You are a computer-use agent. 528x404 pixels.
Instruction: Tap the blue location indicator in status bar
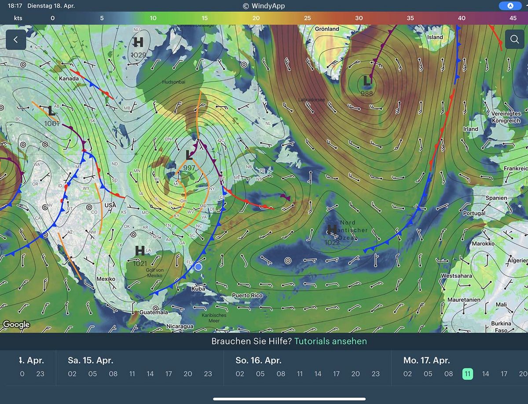[510, 6]
